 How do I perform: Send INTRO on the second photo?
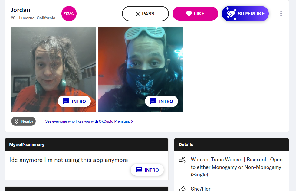tap(161, 101)
